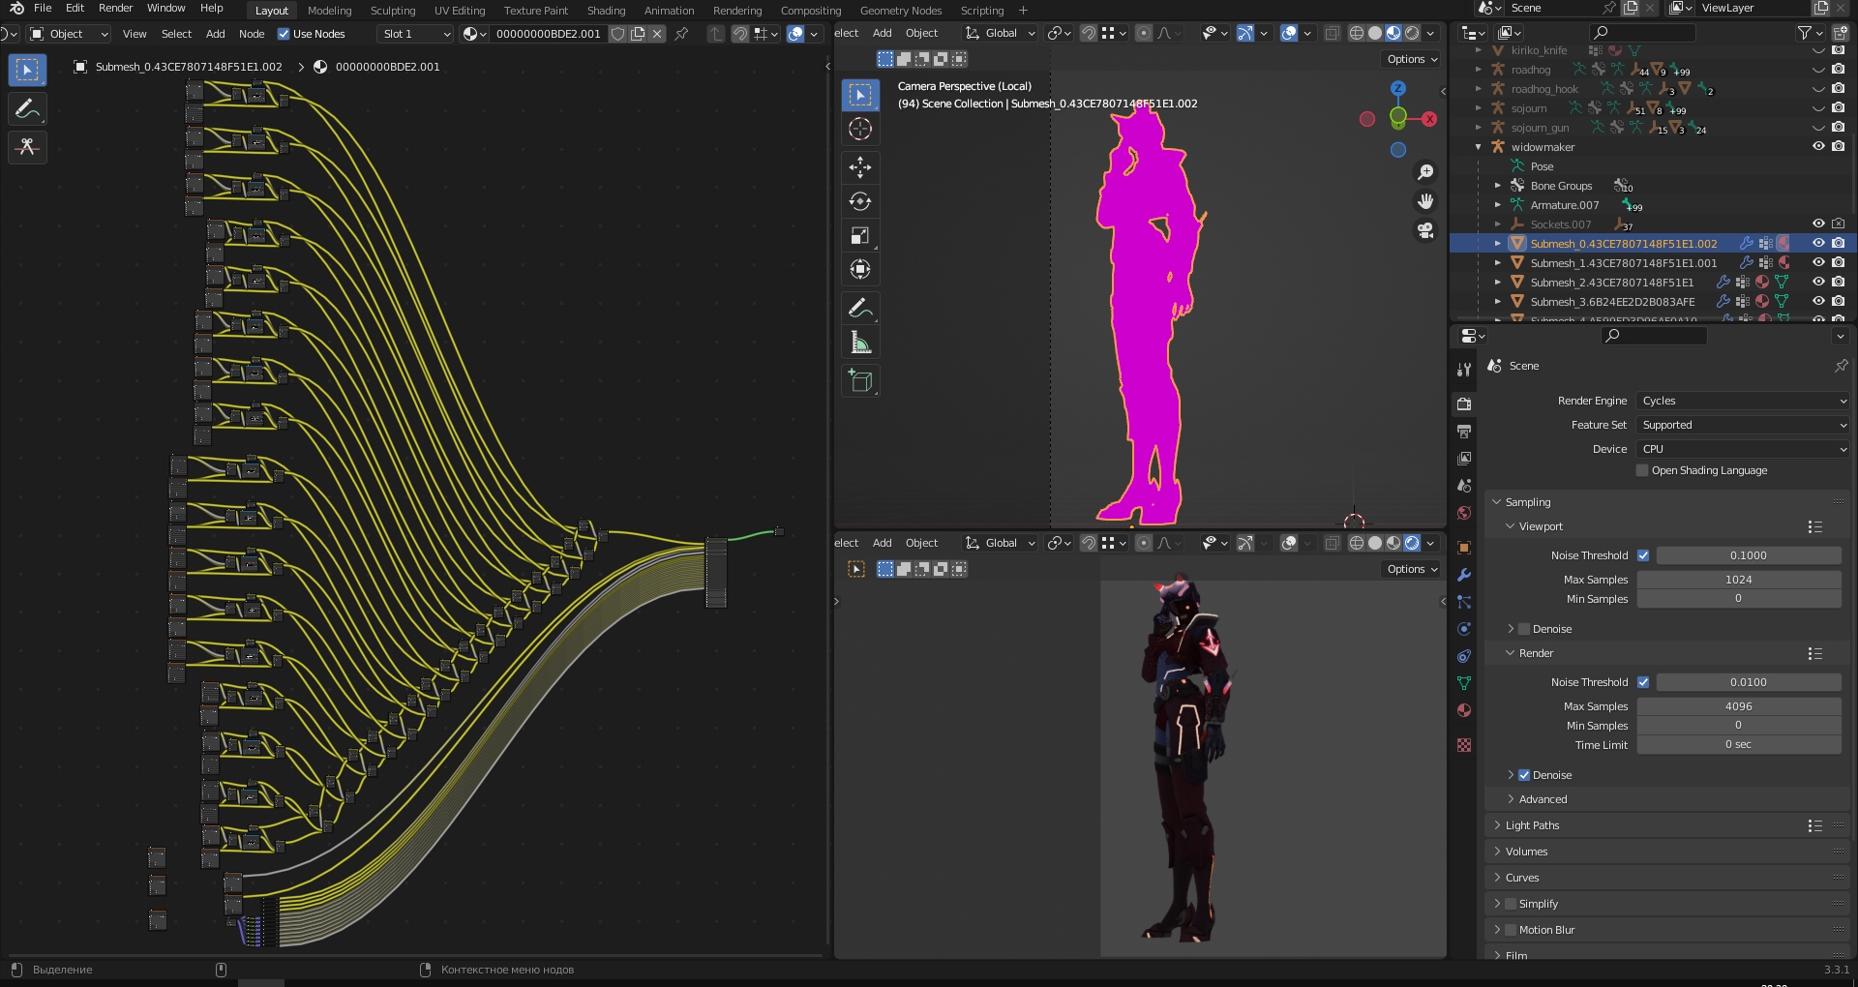
Task: Open the Render menu
Action: click(x=115, y=8)
